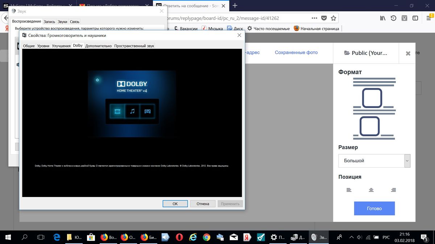435x244 pixels.
Task: Click the volume icon in system tray
Action: pos(359,237)
